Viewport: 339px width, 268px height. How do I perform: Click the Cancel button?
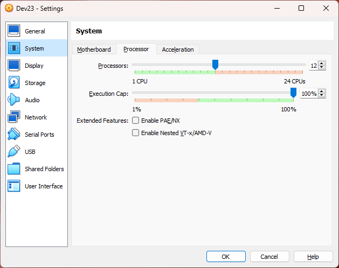[269, 257]
